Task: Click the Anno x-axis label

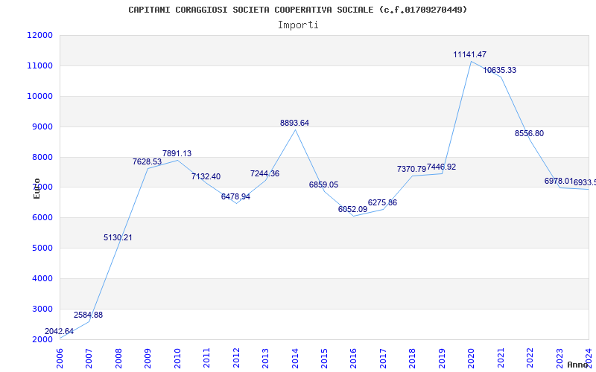Action: click(577, 365)
